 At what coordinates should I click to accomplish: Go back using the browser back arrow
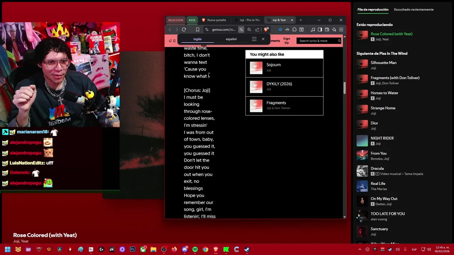pos(170,30)
